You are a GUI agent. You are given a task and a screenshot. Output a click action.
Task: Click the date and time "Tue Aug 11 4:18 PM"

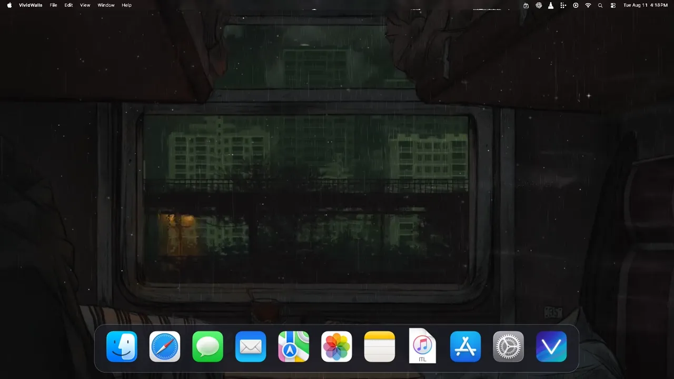click(x=646, y=5)
